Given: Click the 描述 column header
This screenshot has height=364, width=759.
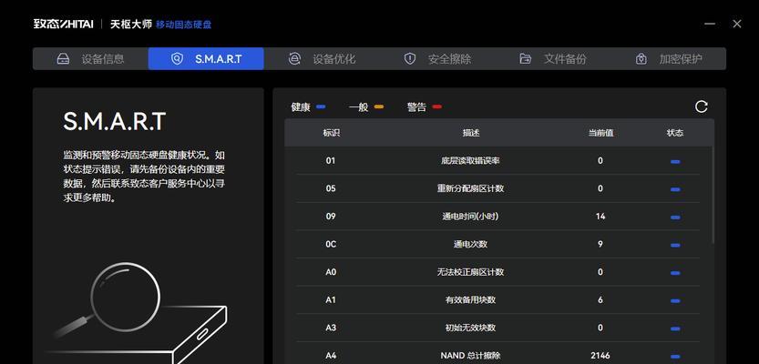Looking at the screenshot, I should pyautogui.click(x=470, y=133).
